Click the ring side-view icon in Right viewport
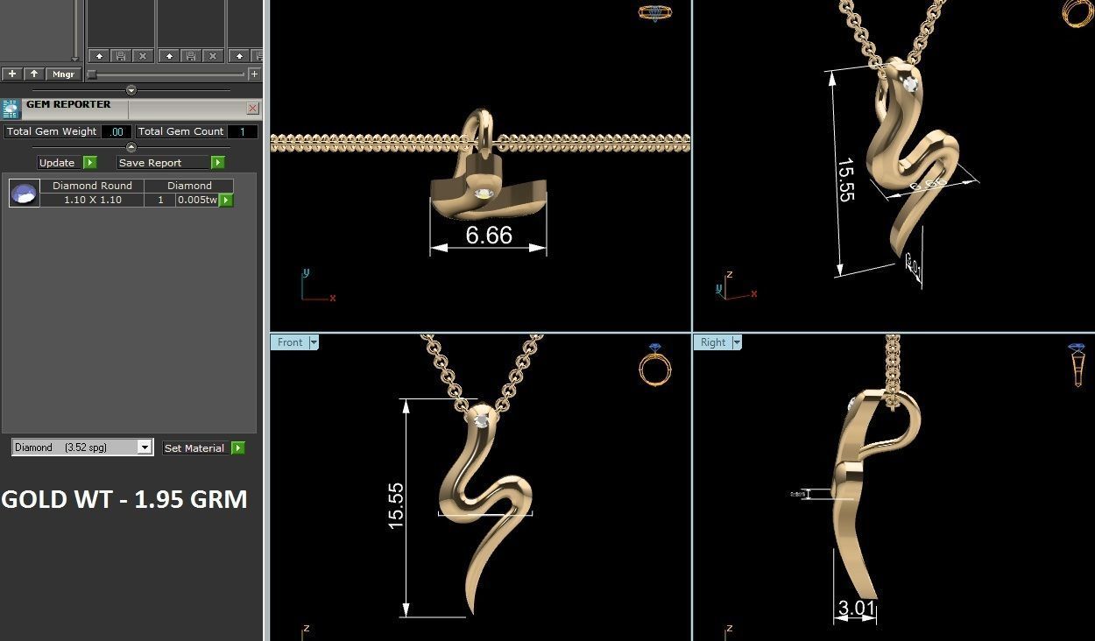This screenshot has height=641, width=1095. [x=1077, y=364]
